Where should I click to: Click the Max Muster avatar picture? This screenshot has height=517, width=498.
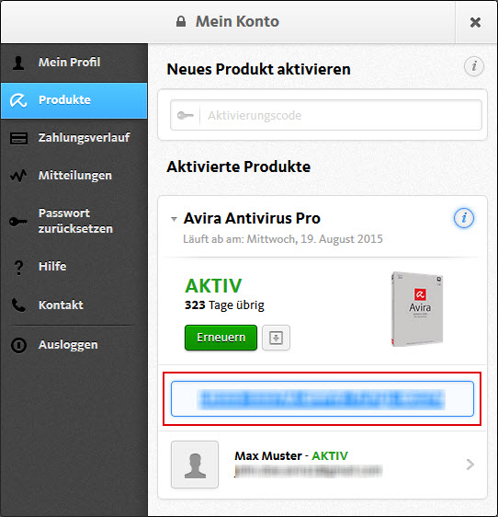point(195,465)
